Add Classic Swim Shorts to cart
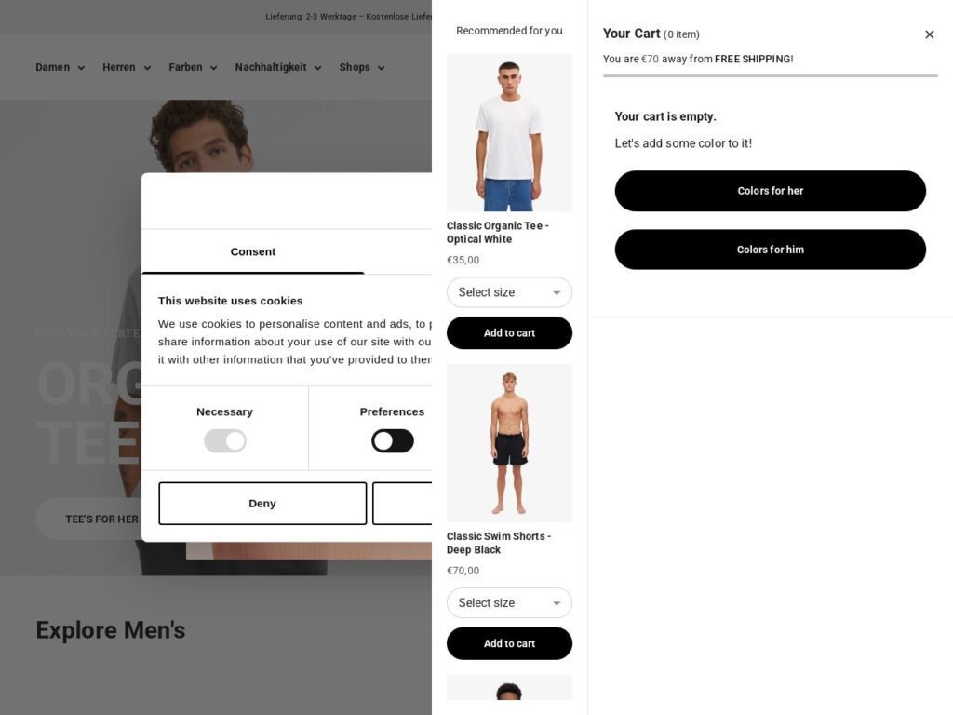The image size is (953, 715). tap(509, 644)
